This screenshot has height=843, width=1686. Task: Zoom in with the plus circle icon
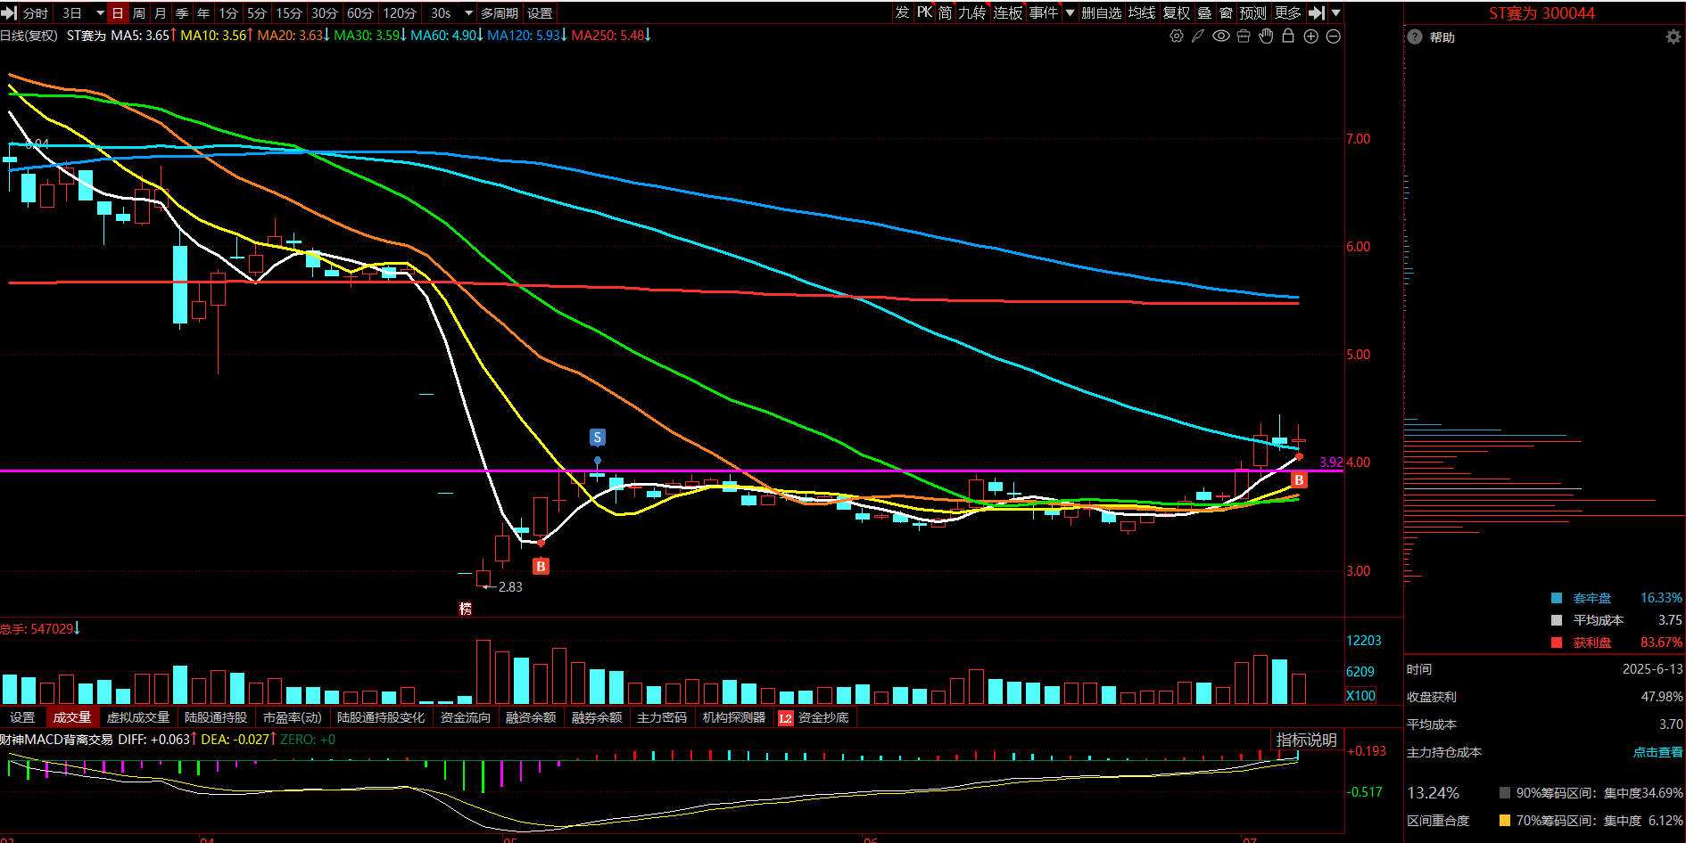pyautogui.click(x=1311, y=36)
